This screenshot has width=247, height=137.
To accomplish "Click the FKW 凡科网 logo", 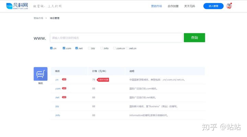I will [21, 6].
